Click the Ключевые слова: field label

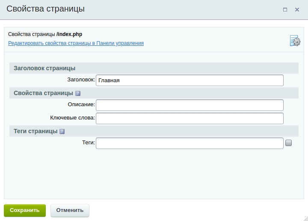coord(72,118)
